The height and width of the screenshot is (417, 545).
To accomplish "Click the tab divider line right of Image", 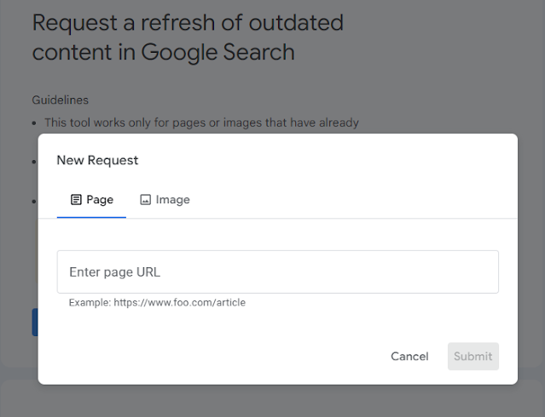I will [x=358, y=218].
